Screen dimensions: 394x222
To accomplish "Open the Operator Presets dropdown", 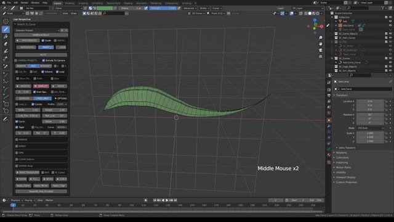I will point(37,30).
